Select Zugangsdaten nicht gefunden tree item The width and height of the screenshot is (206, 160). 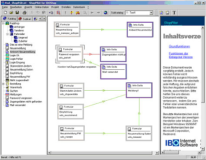point(26,102)
